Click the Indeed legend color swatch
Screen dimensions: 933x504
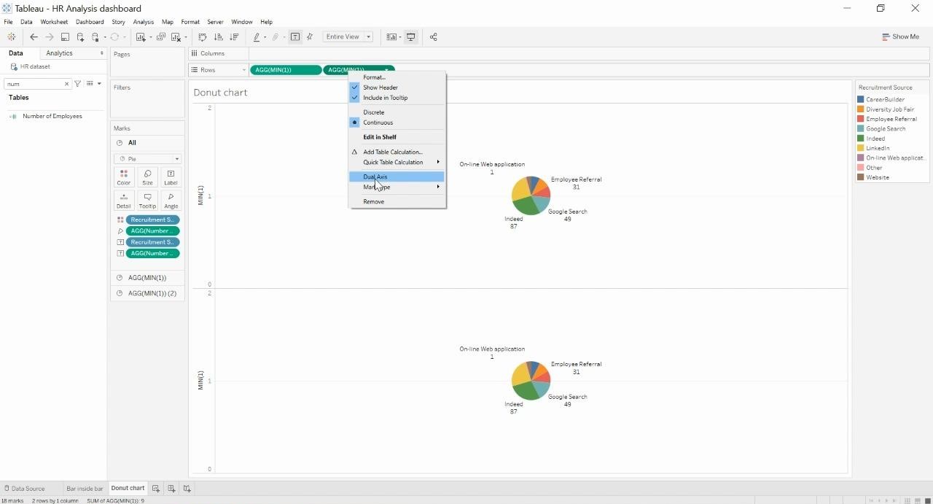point(861,139)
